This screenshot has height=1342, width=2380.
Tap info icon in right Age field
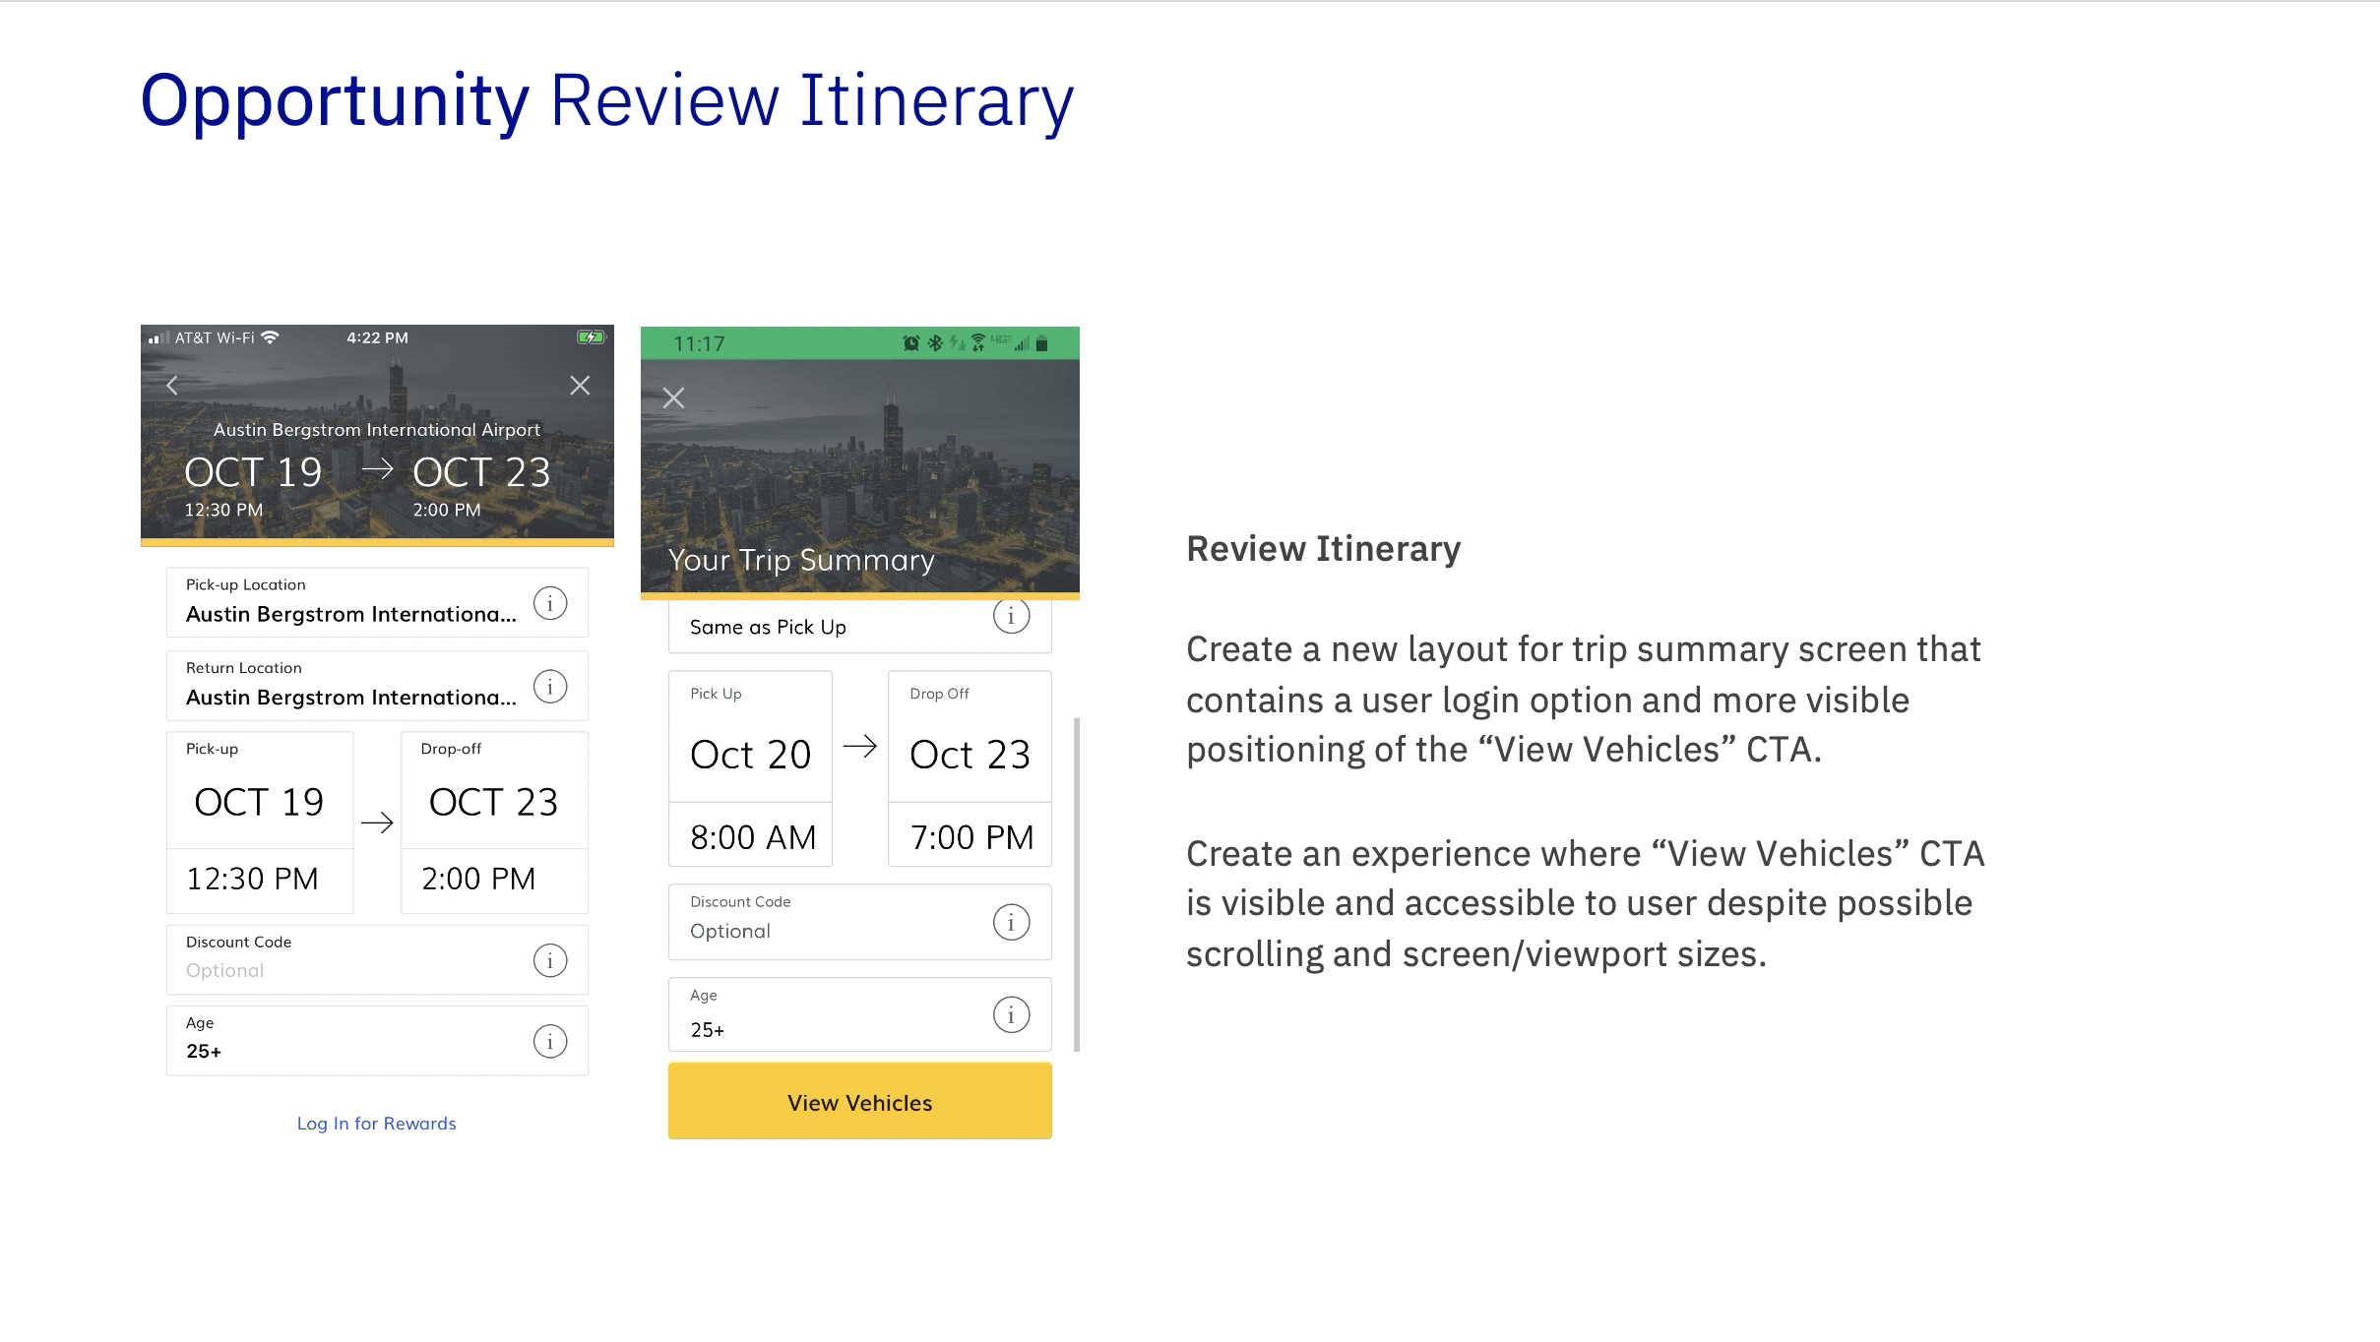pos(1011,1014)
